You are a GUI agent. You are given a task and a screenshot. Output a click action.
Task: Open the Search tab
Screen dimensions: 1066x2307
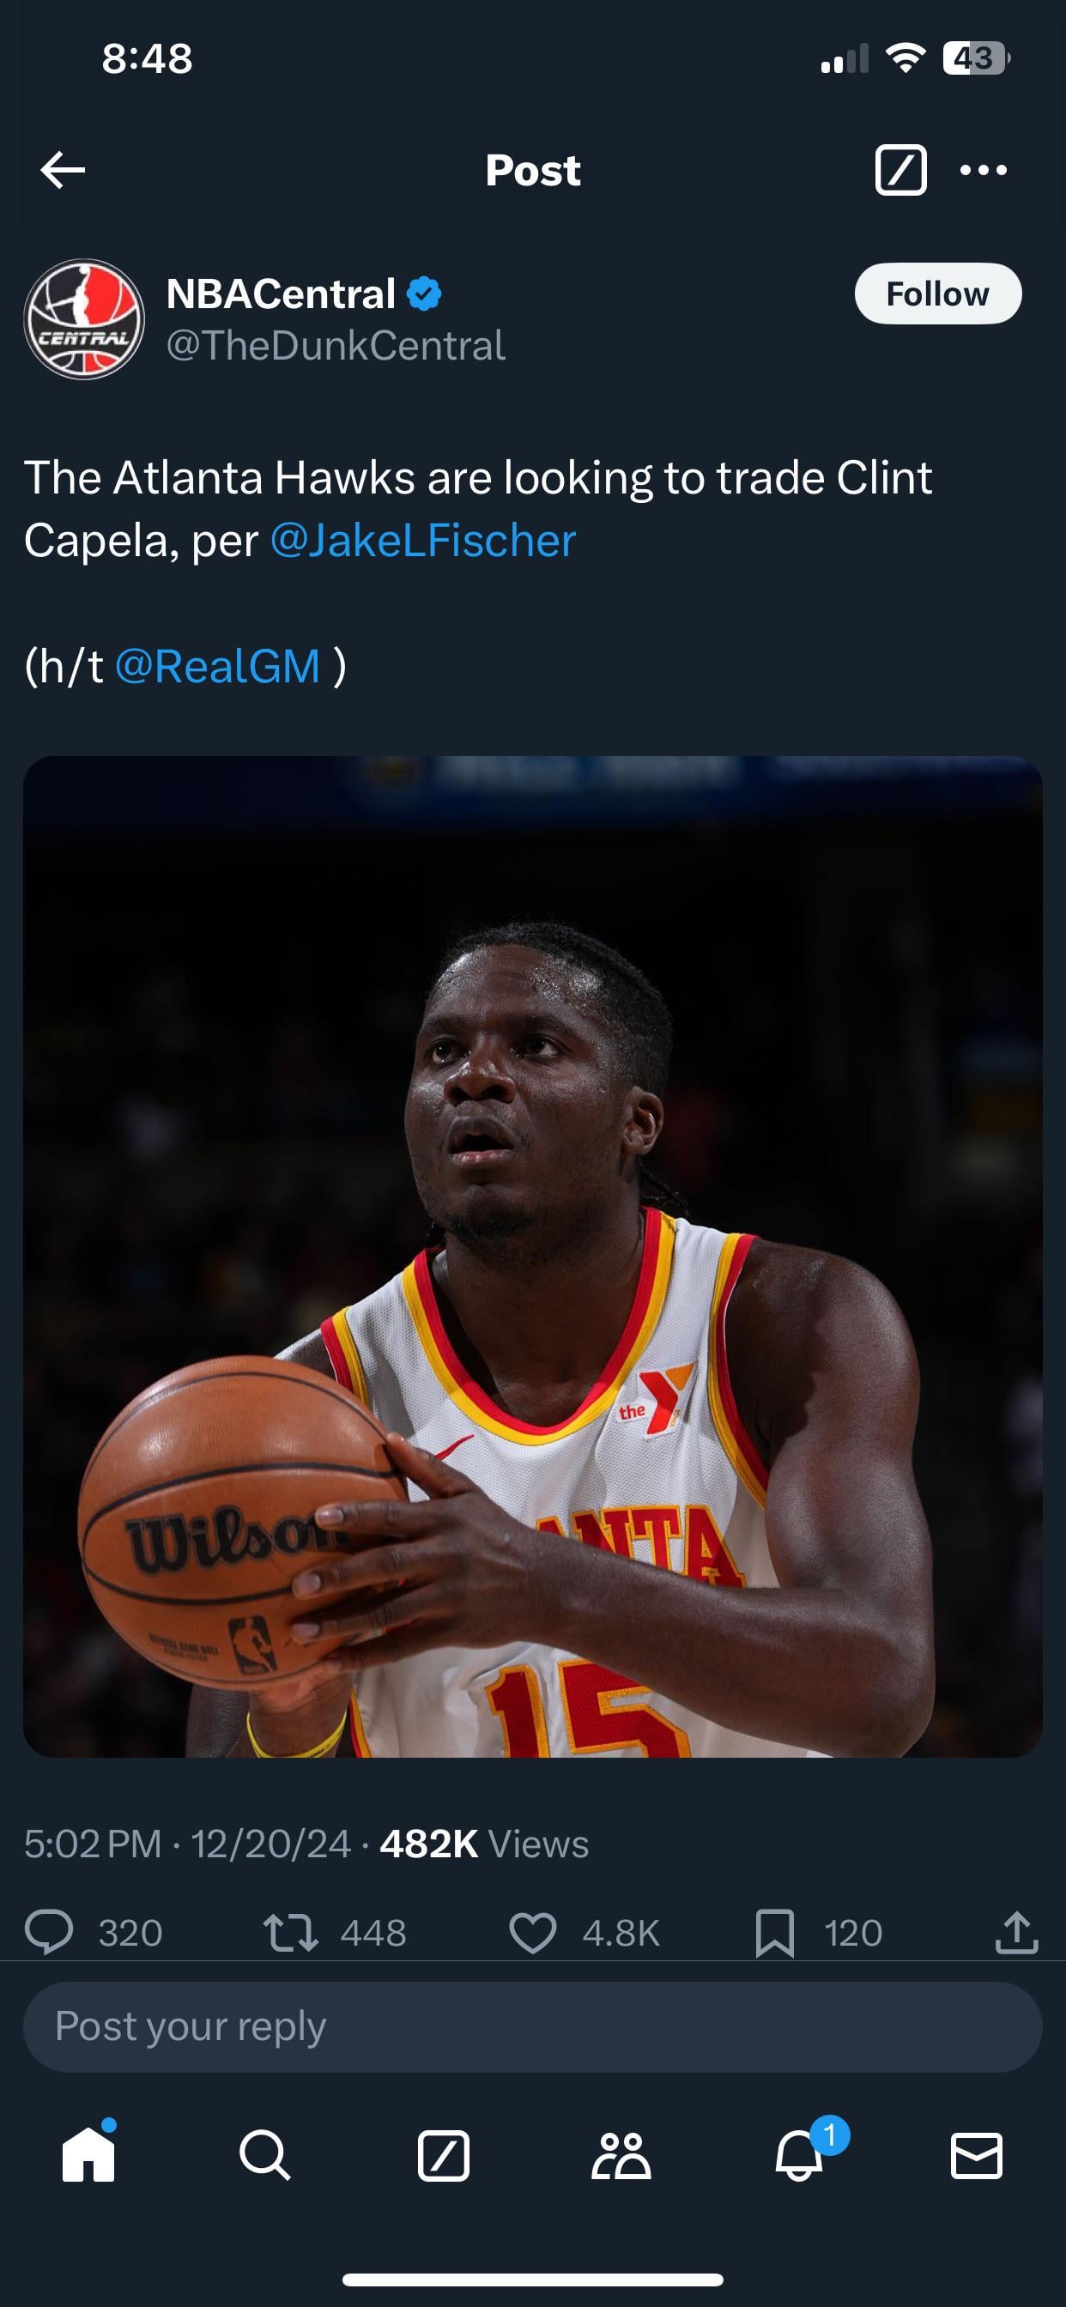(x=265, y=2155)
